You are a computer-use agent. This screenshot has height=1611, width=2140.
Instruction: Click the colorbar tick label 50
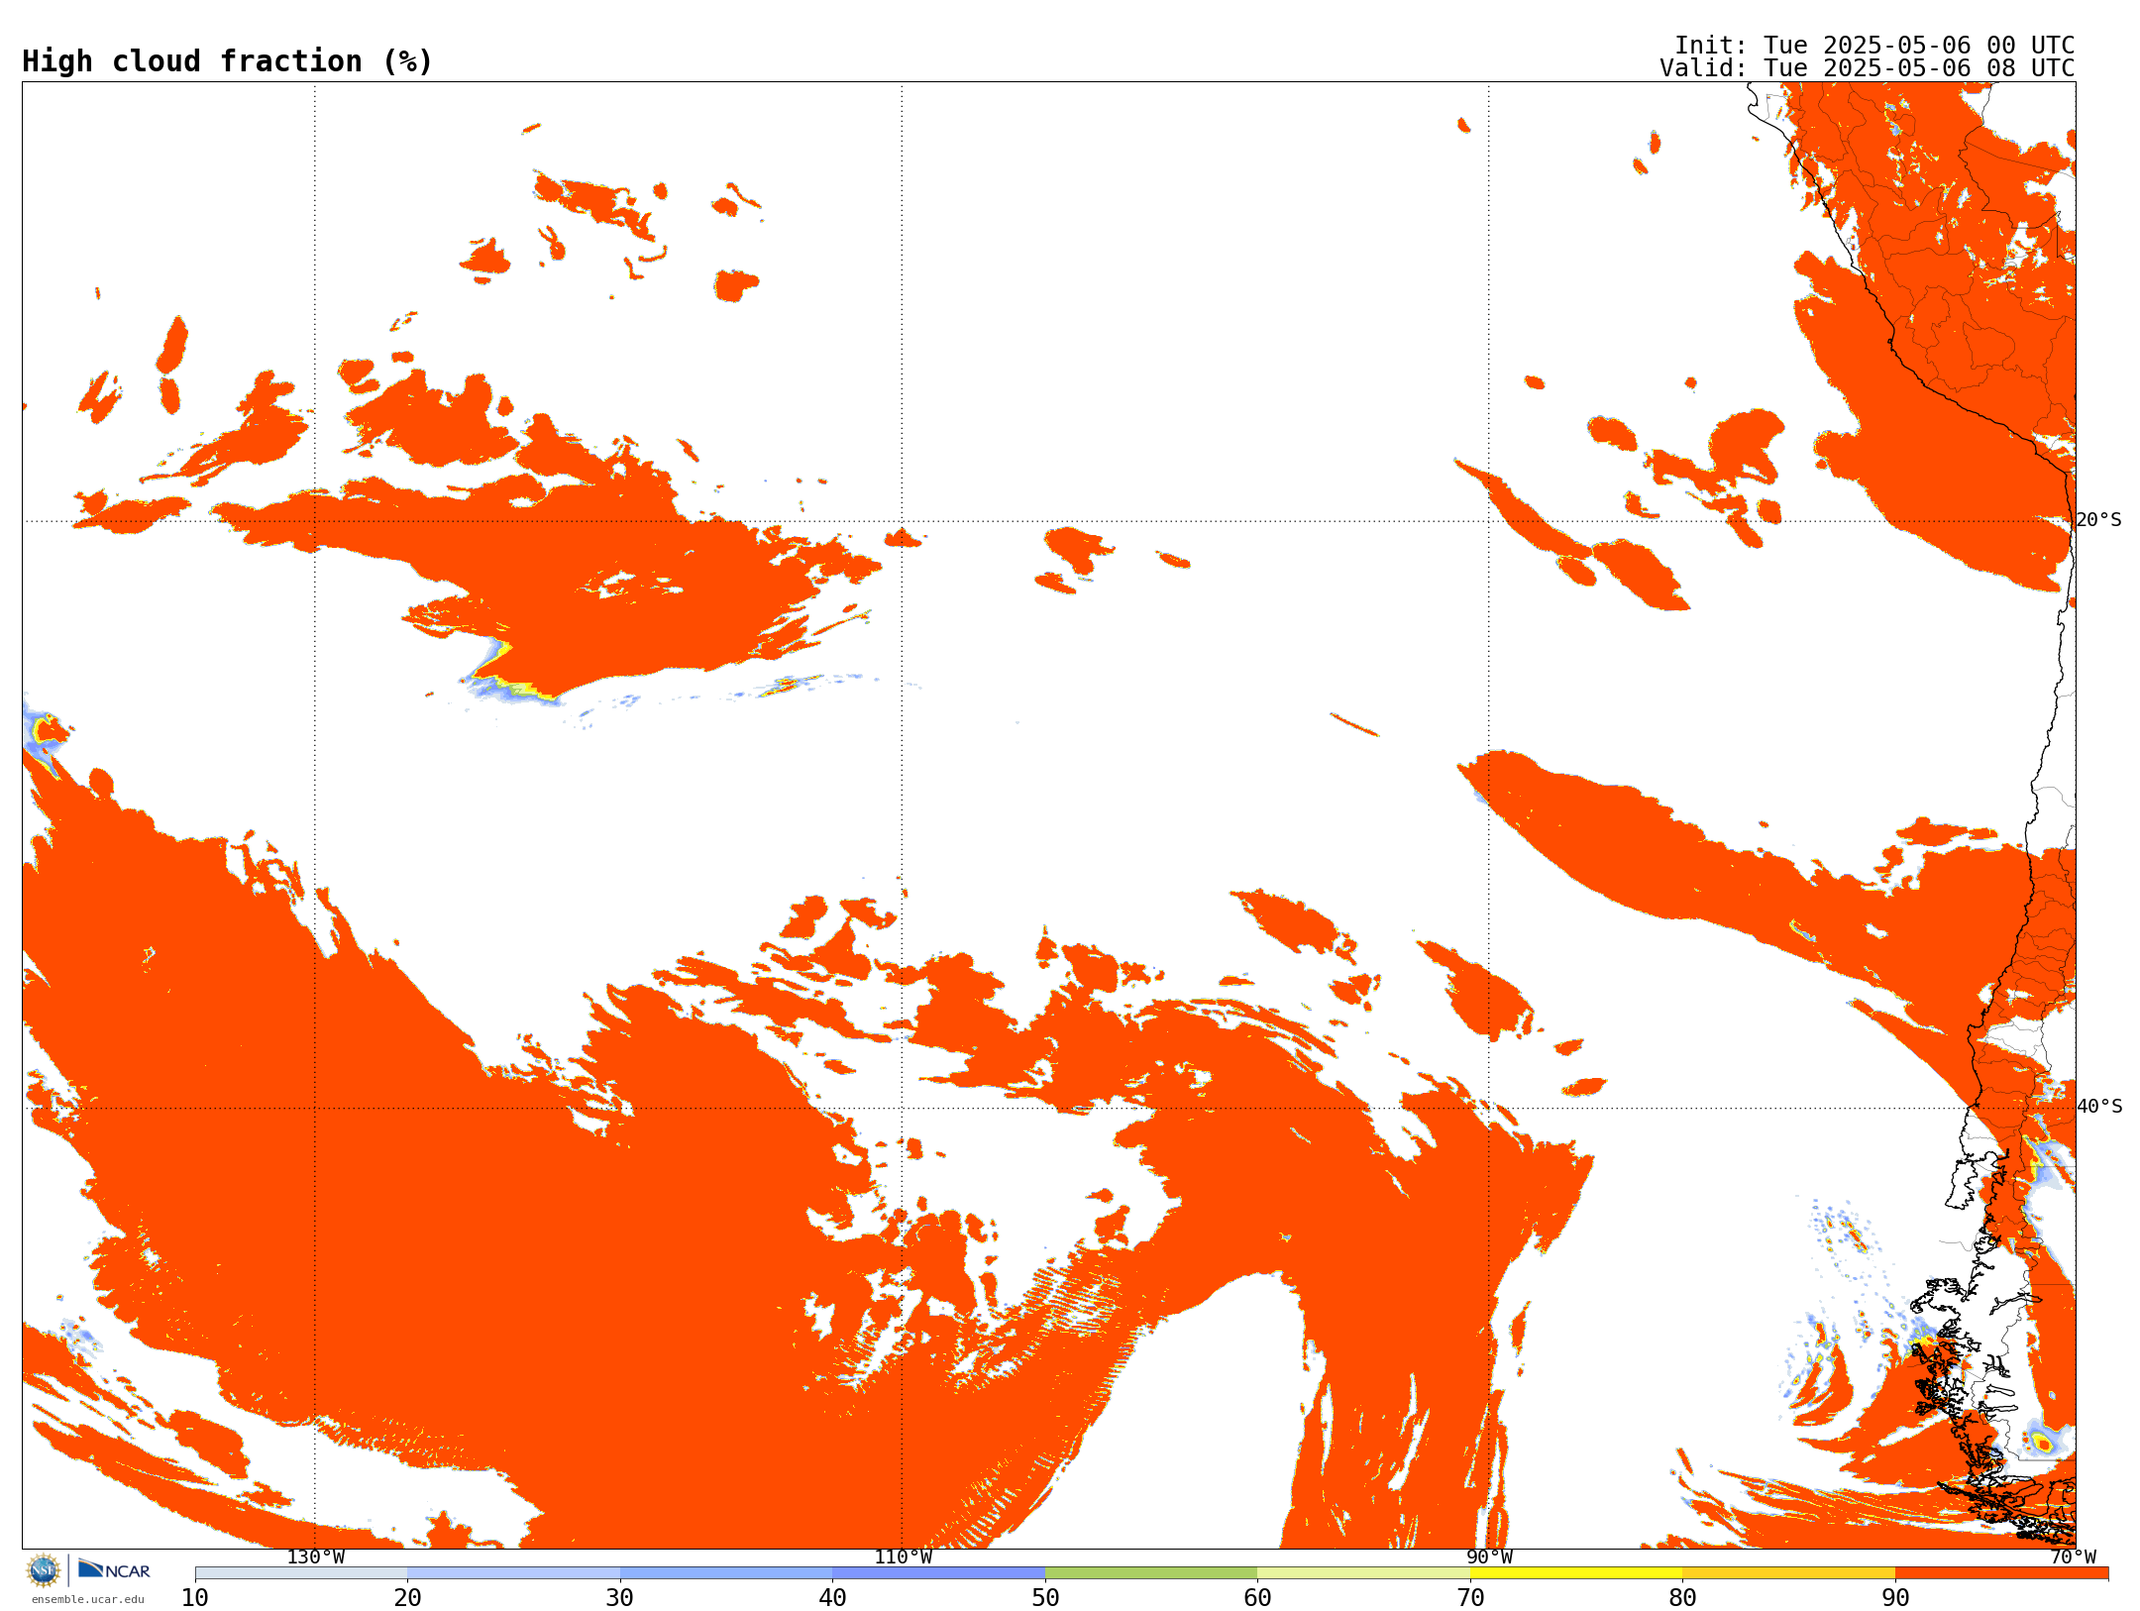point(1045,1597)
